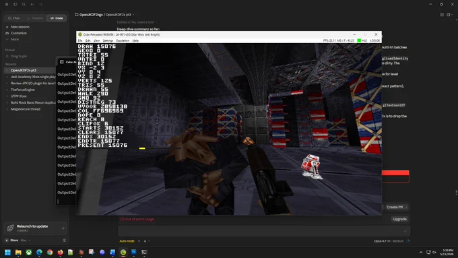The height and width of the screenshot is (258, 458).
Task: Switch to the Cowork tab
Action: click(x=35, y=18)
